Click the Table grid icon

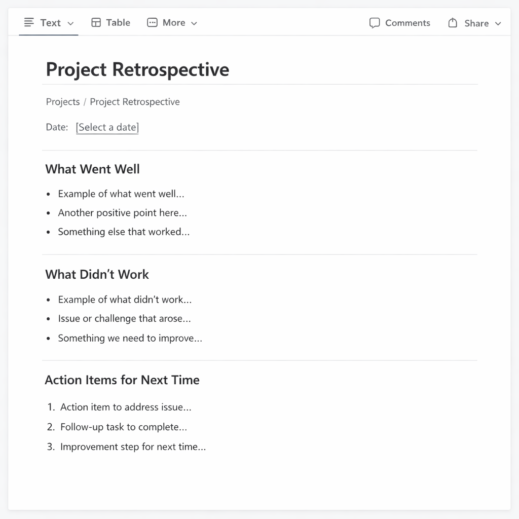[x=96, y=22]
